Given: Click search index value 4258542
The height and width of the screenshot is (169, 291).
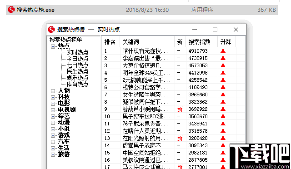Looking at the screenshot, I should click(x=198, y=80).
